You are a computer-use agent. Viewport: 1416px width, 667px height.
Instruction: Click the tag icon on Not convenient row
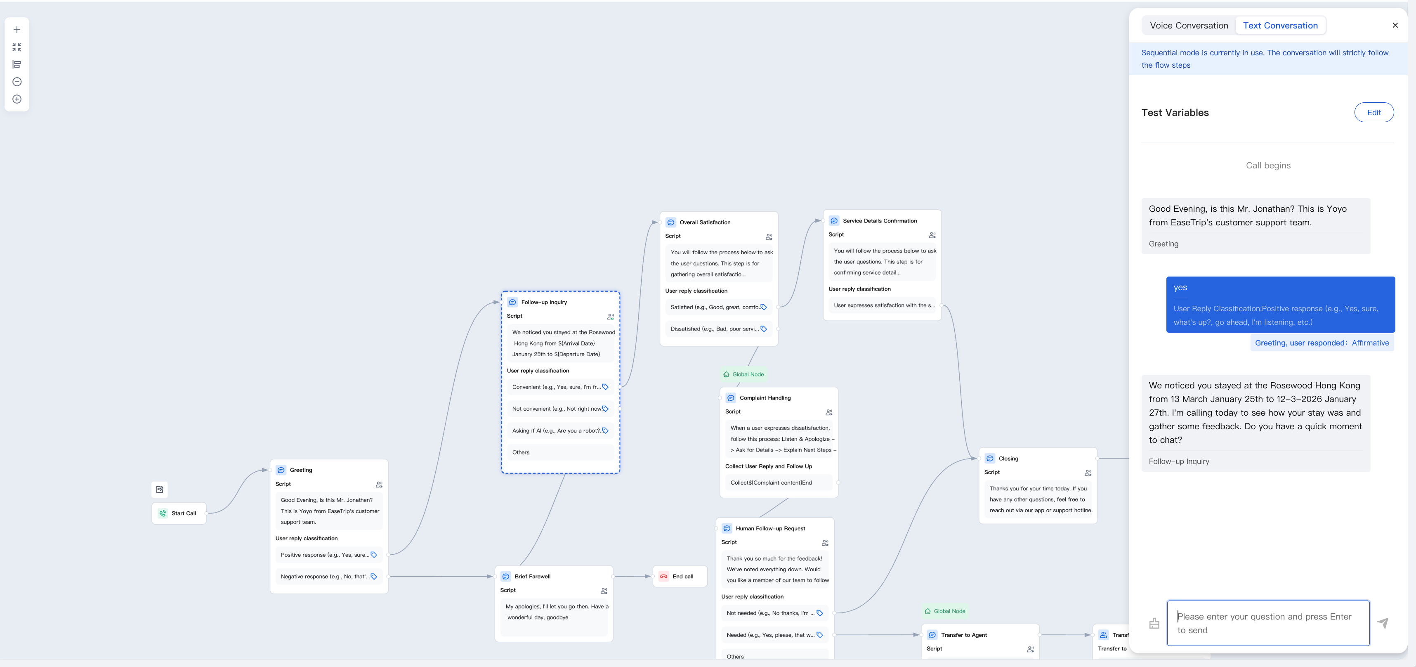605,409
